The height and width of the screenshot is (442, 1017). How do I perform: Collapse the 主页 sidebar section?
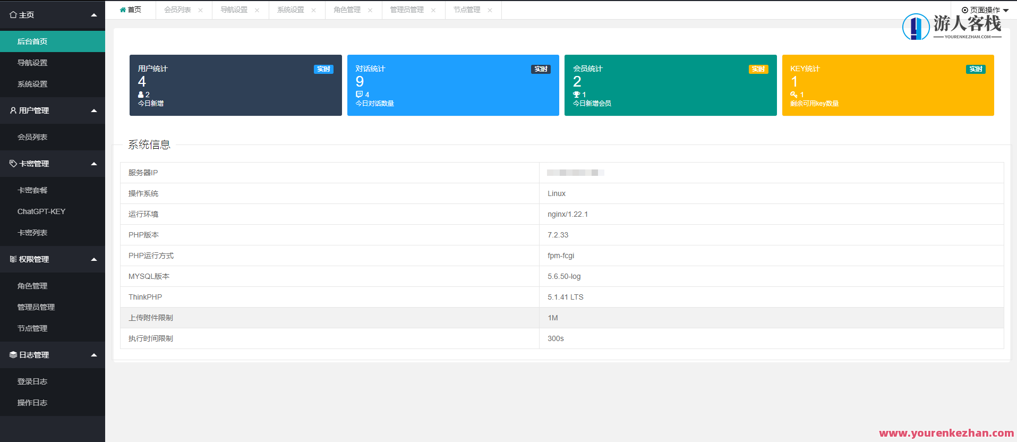[x=94, y=15]
